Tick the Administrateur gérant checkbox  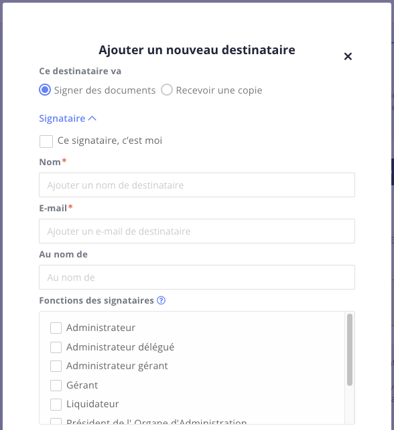click(56, 366)
